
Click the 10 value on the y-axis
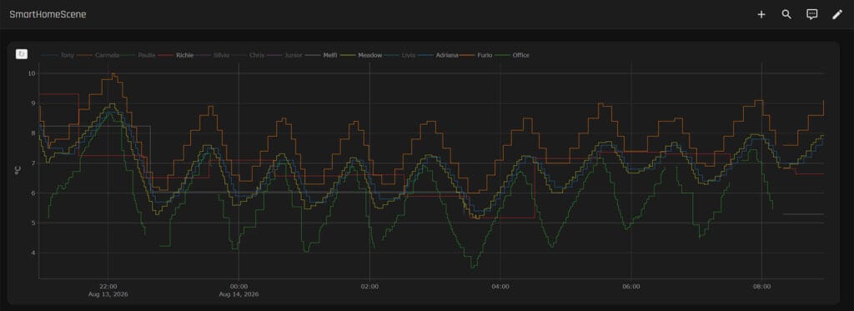click(x=33, y=73)
